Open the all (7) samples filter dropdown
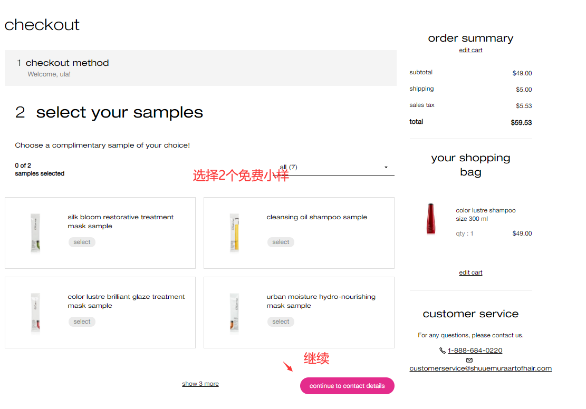 (x=332, y=168)
